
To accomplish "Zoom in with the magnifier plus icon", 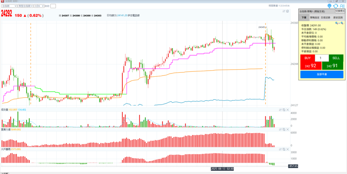I will pyautogui.click(x=337, y=23).
